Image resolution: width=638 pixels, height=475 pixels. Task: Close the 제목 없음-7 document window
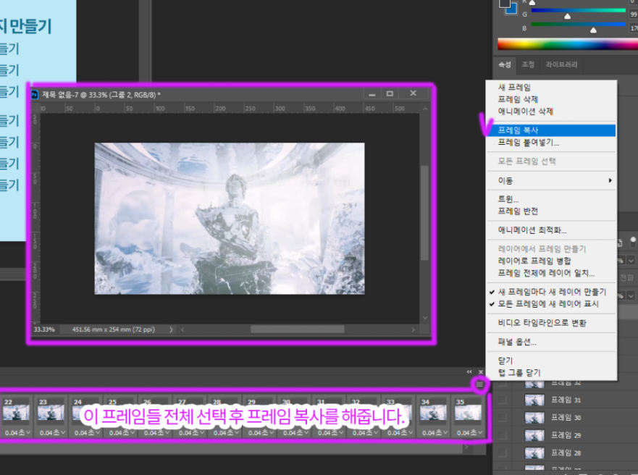(413, 93)
